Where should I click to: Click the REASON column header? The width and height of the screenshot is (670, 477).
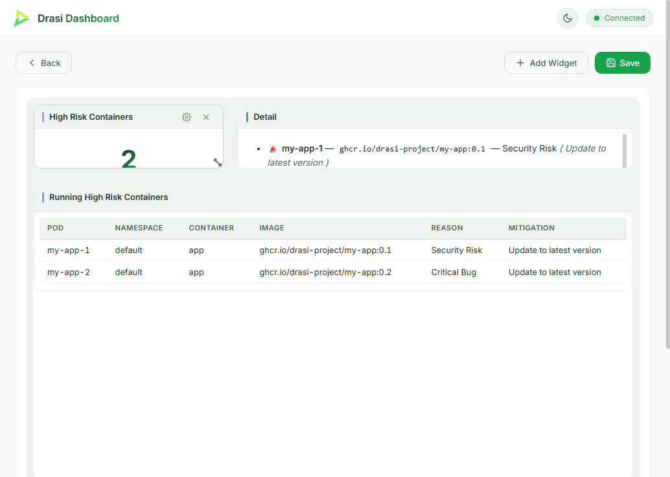(447, 228)
